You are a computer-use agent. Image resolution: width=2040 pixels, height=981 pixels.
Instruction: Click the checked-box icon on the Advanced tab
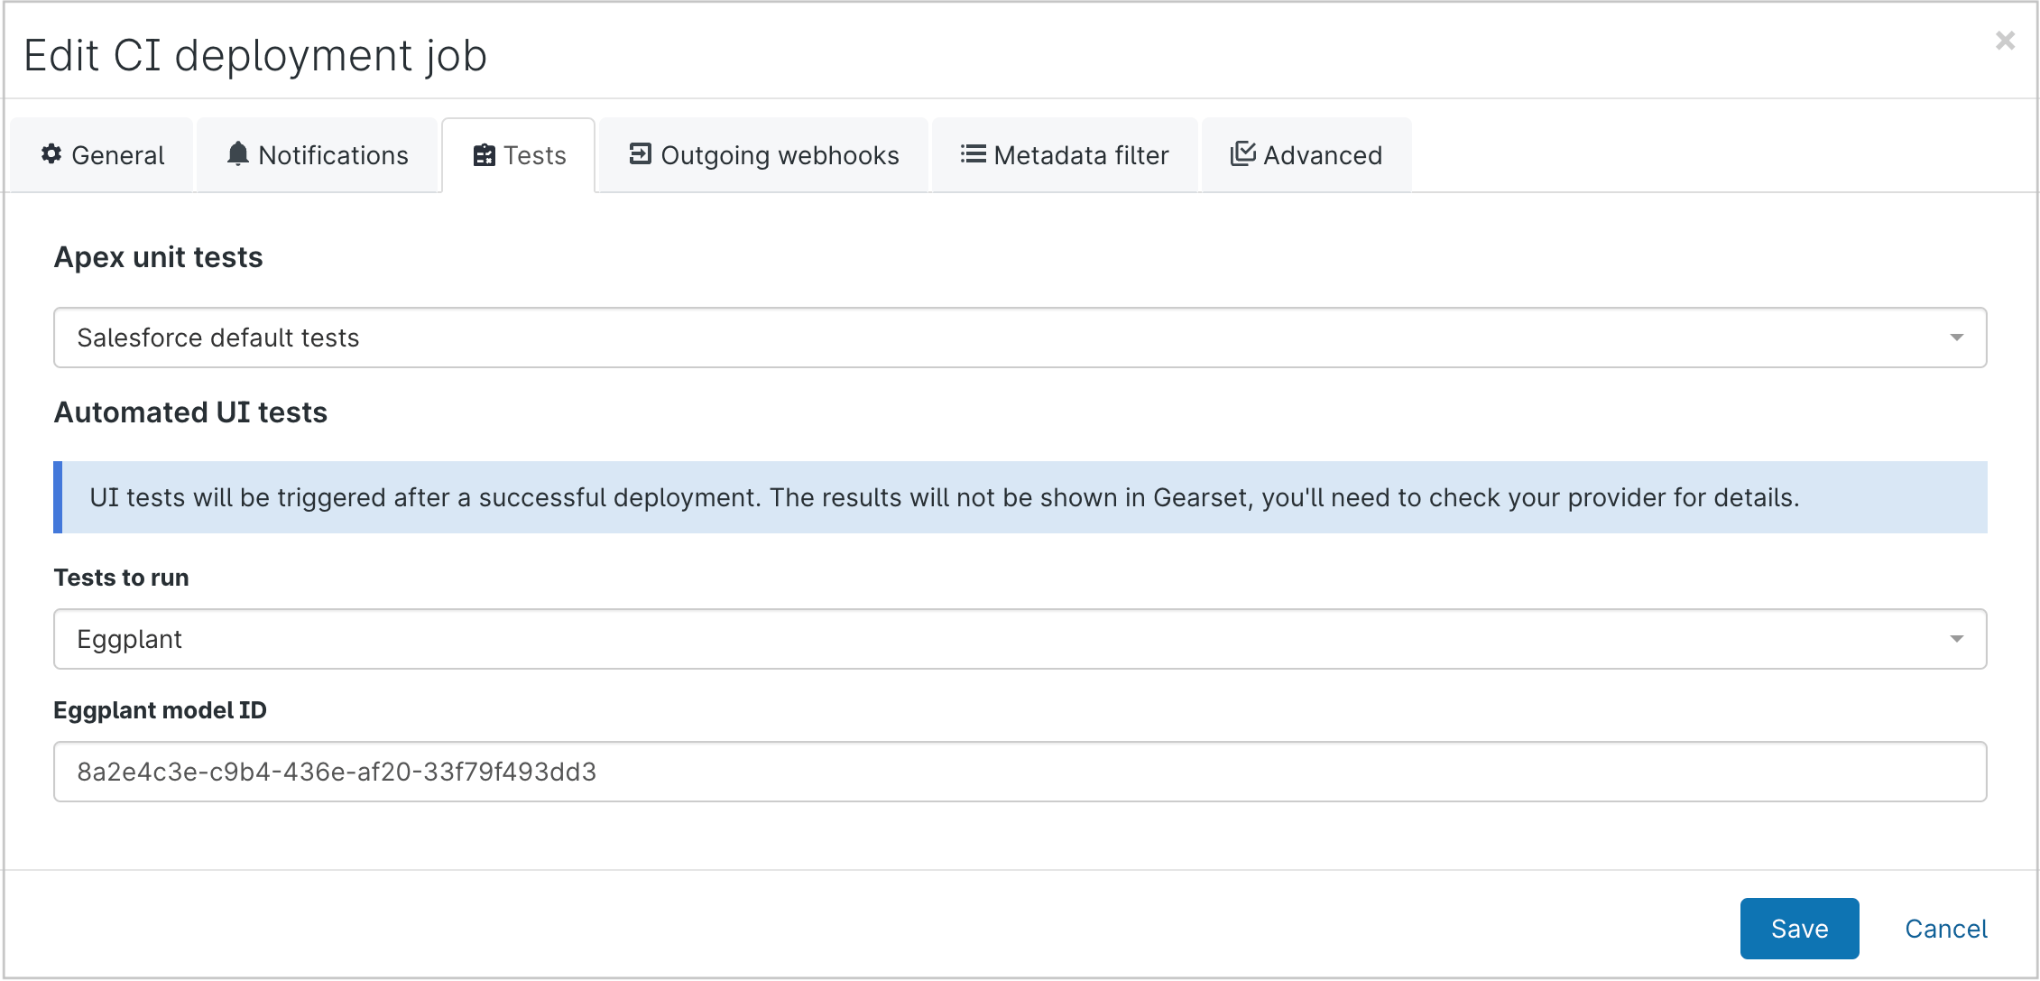coord(1242,154)
